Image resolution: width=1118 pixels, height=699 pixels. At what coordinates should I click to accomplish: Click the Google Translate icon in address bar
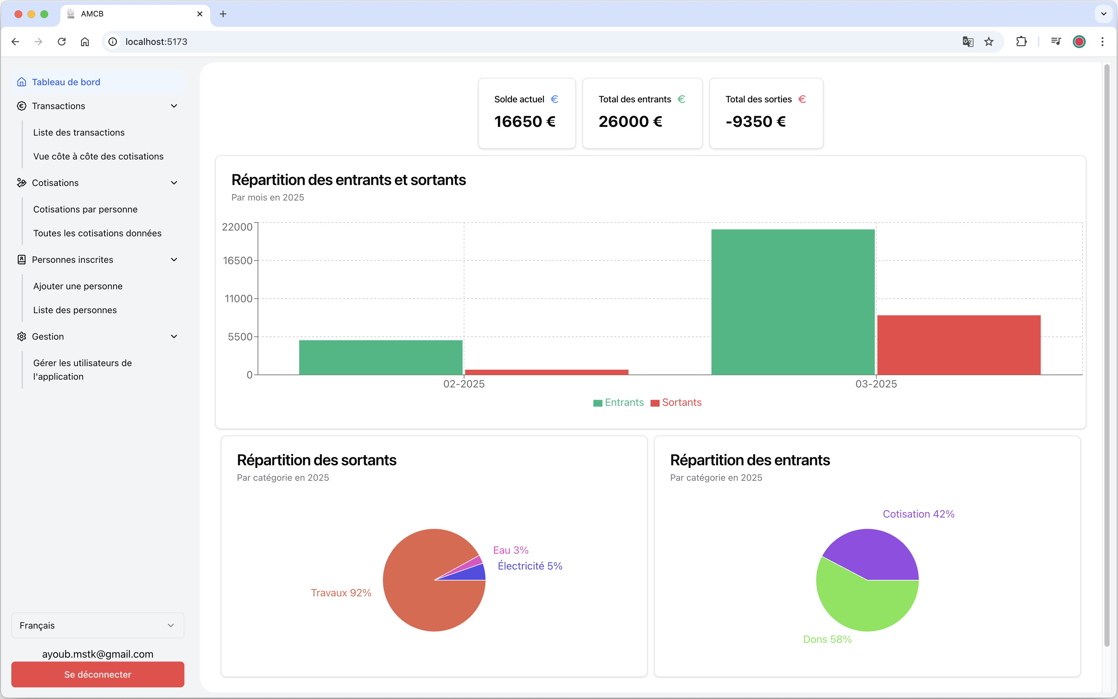click(x=968, y=42)
